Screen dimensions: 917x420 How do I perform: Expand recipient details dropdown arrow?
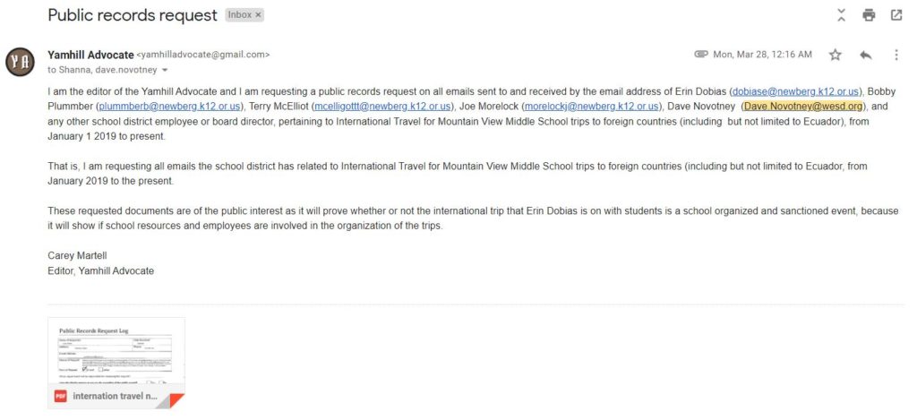(165, 70)
